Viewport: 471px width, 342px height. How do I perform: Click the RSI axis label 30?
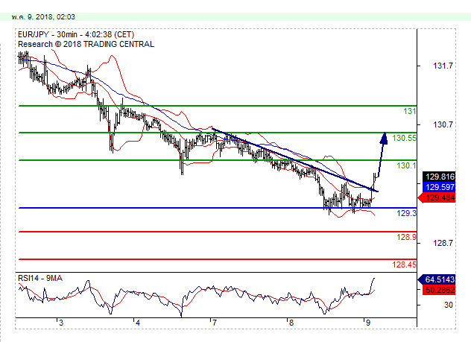[x=449, y=305]
